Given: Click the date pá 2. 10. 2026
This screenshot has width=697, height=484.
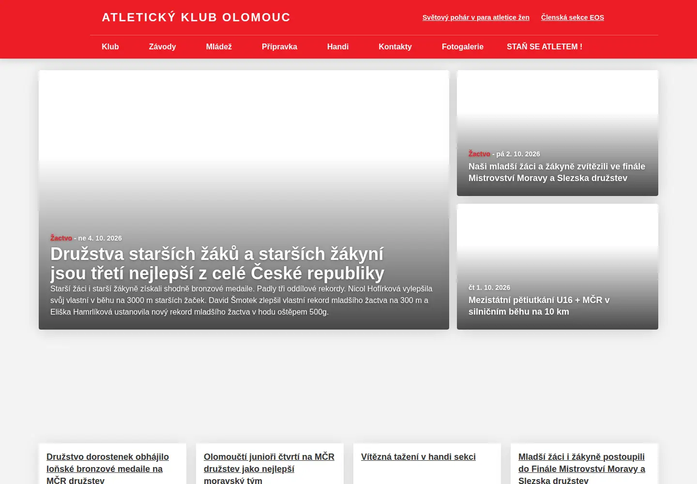Looking at the screenshot, I should tap(518, 154).
